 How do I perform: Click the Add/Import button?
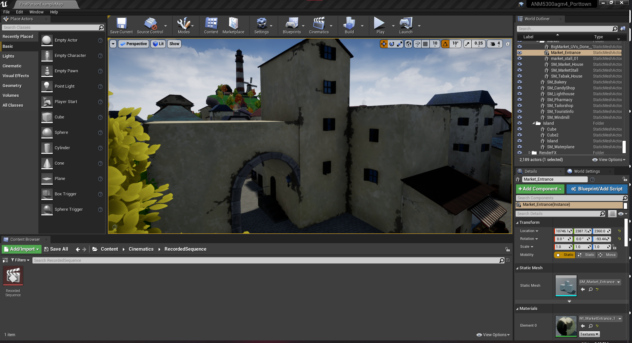pos(22,249)
